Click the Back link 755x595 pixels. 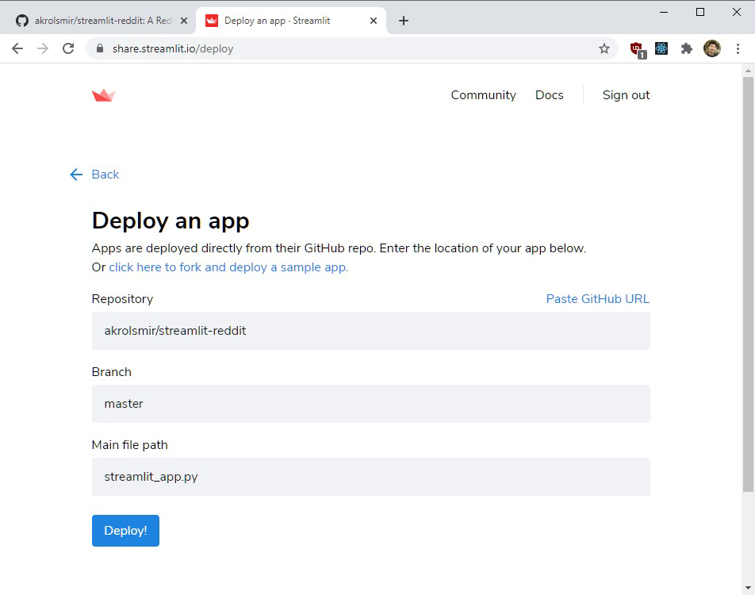coord(94,175)
